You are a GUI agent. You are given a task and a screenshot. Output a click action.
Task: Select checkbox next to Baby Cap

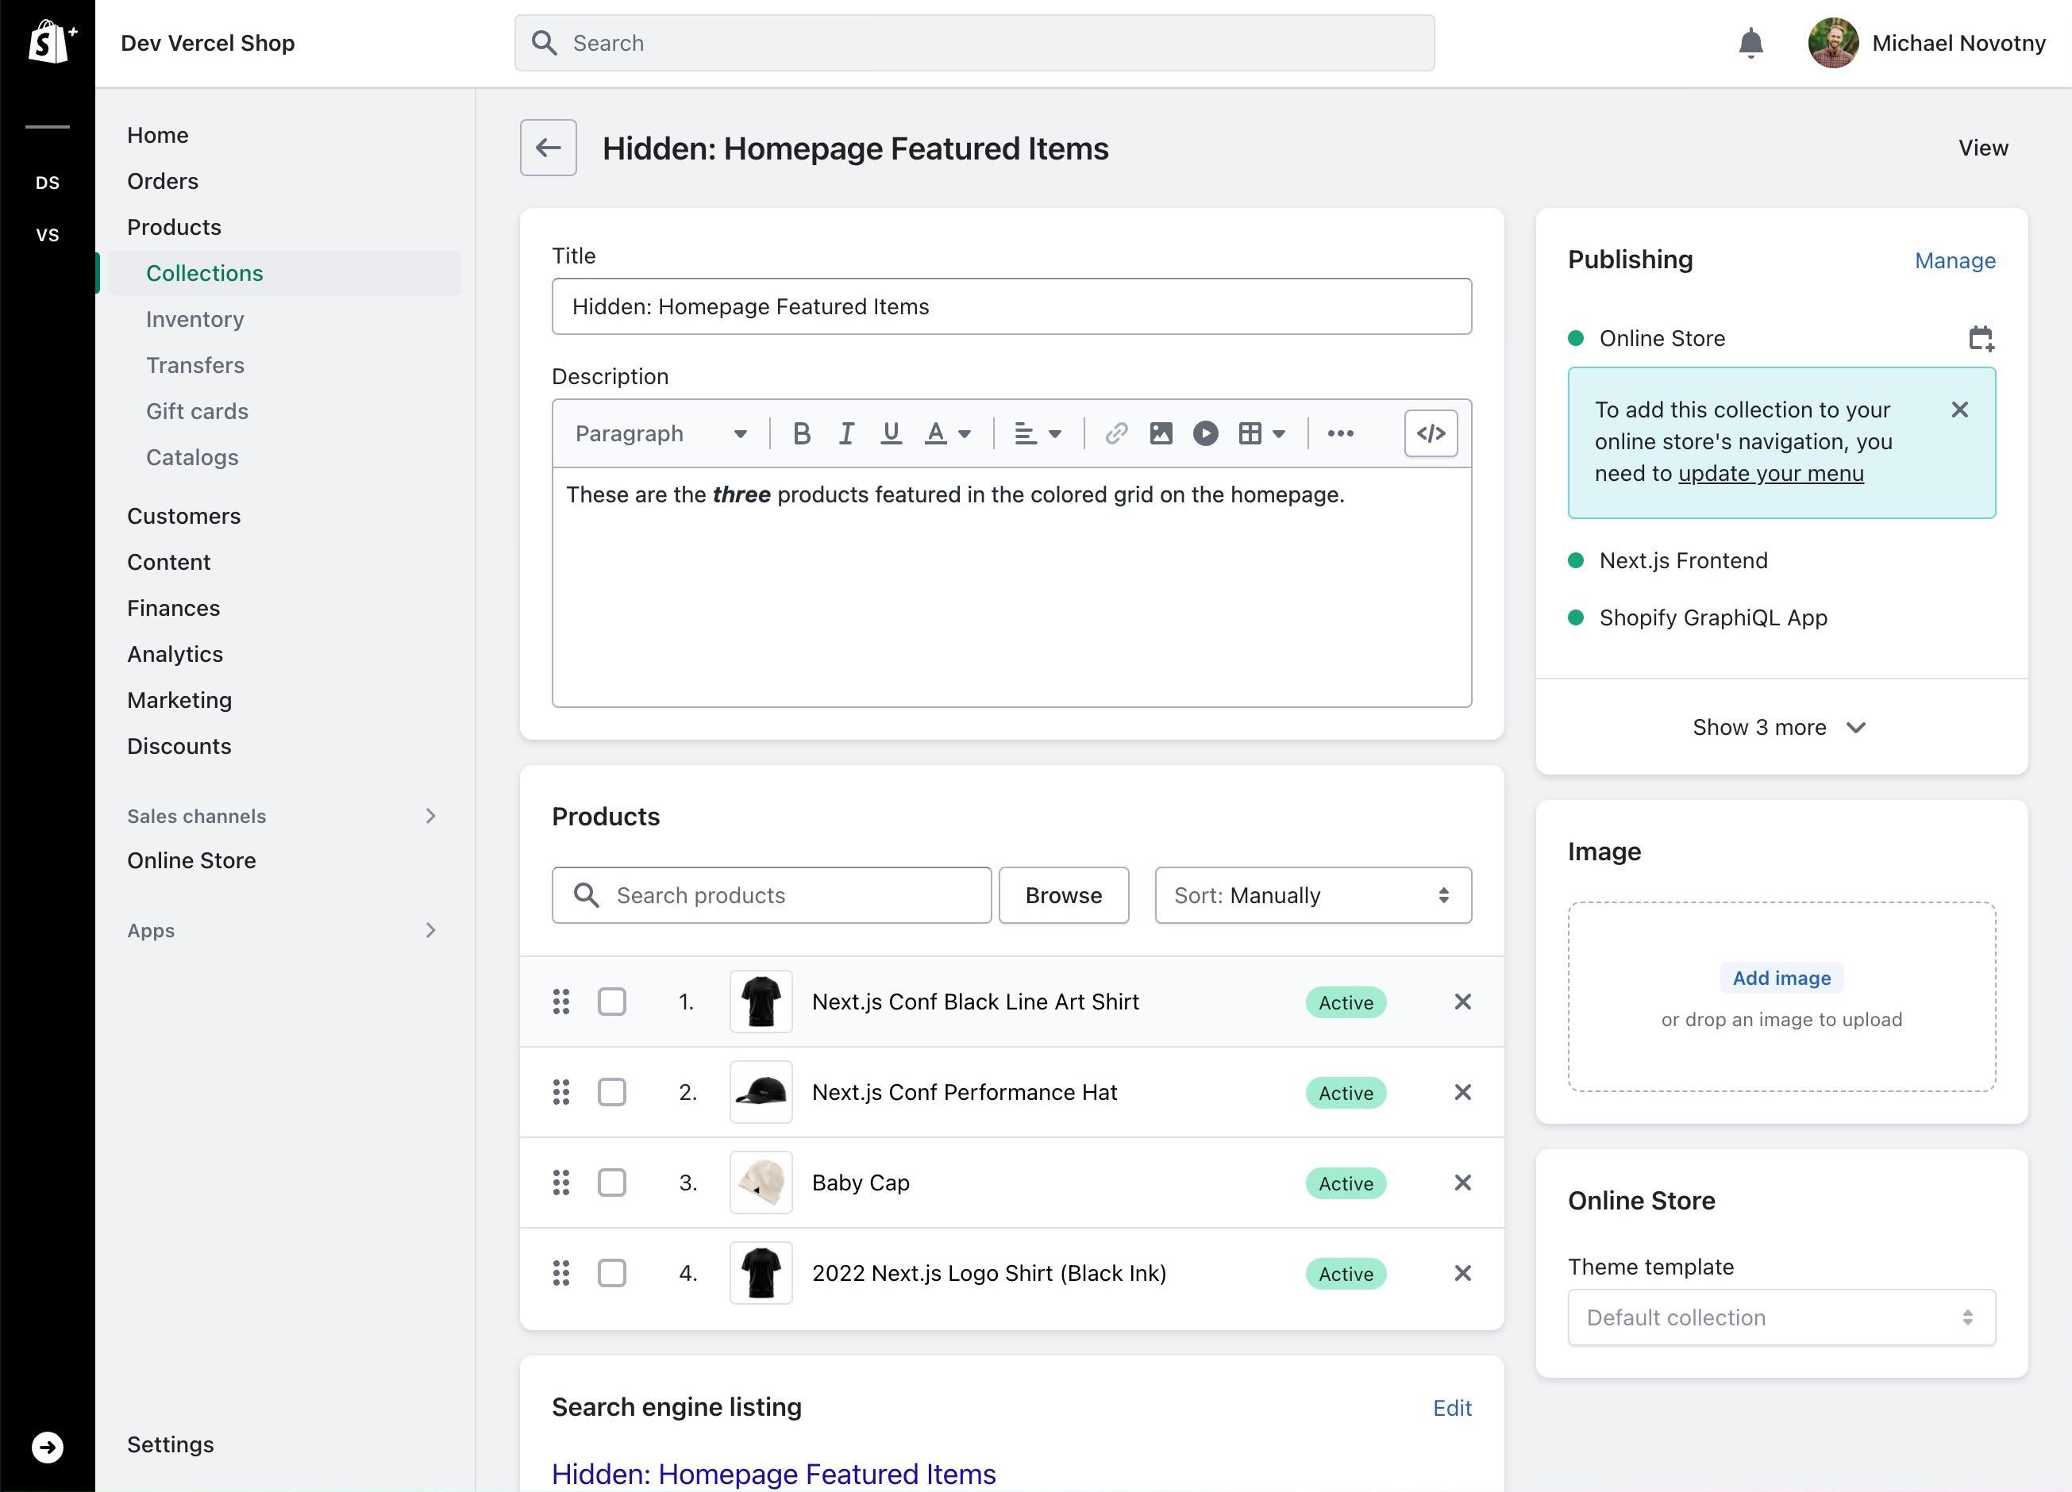click(611, 1183)
